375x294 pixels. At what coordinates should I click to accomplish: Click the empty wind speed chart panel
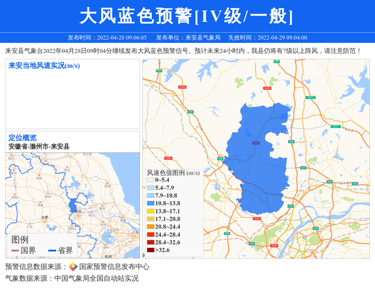tap(72, 94)
